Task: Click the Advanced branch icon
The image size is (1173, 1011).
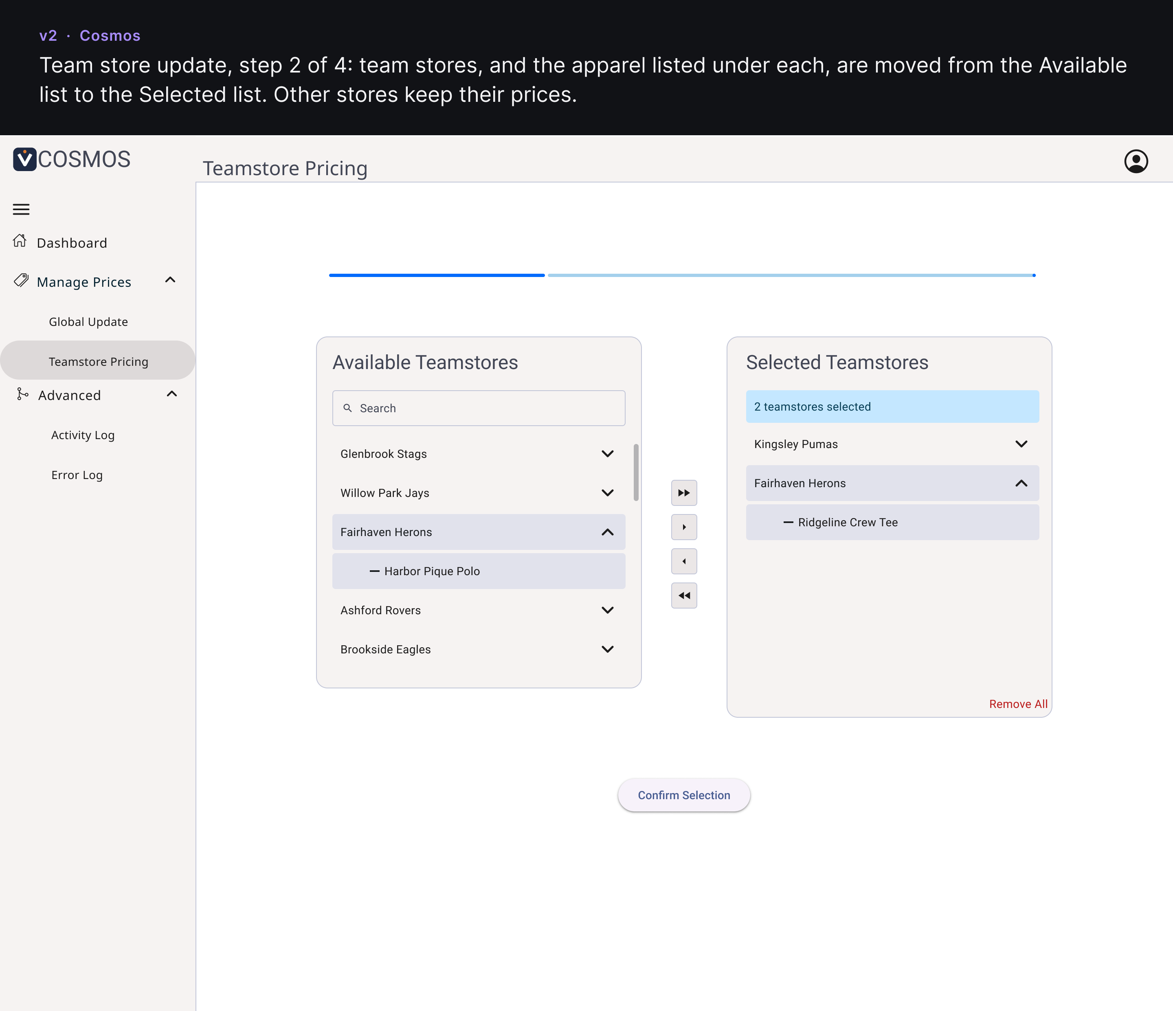Action: pos(23,394)
